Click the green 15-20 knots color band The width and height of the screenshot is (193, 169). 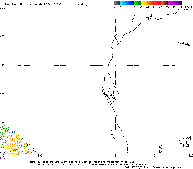pos(137,3)
